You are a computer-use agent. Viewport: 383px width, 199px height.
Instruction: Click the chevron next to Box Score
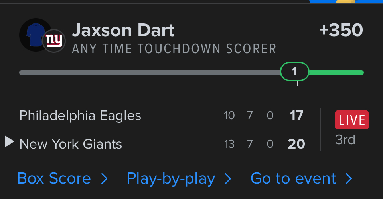[x=105, y=179]
